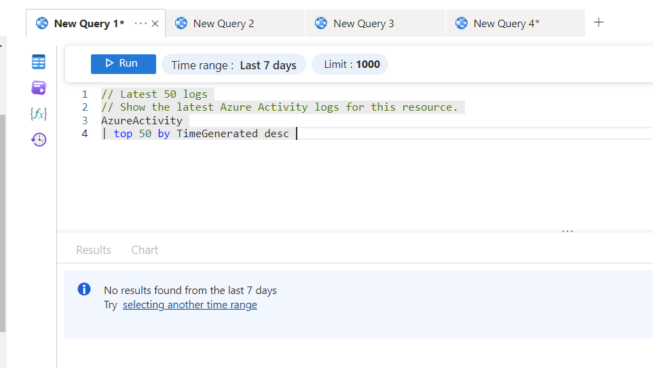This screenshot has height=368, width=653.
Task: Click the New Query 4 tab globe icon
Action: pyautogui.click(x=461, y=23)
